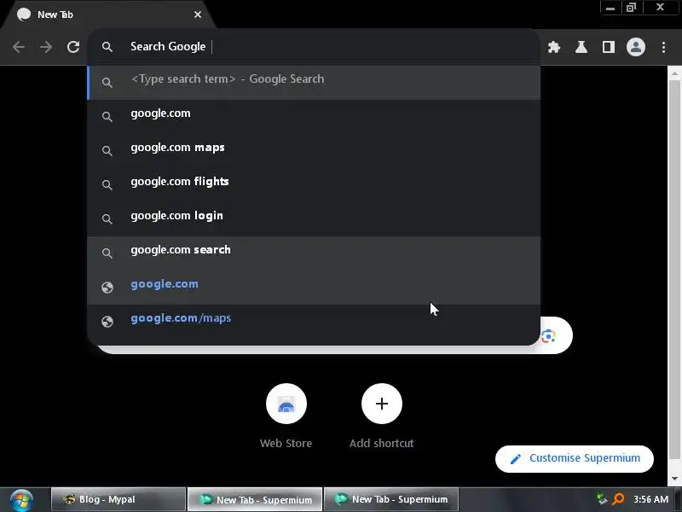The width and height of the screenshot is (682, 512).
Task: Click the Add shortcut plus button
Action: click(x=381, y=404)
